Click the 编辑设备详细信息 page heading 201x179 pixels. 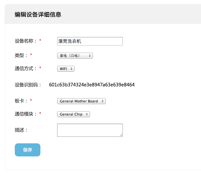click(x=38, y=14)
